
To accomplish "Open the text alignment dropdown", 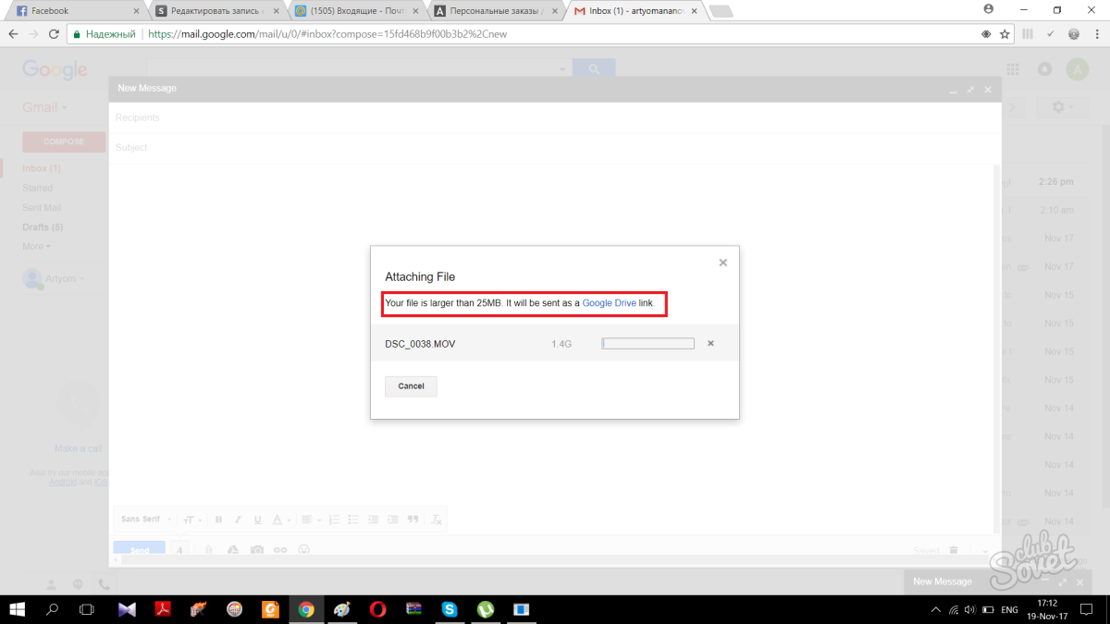I will [310, 520].
